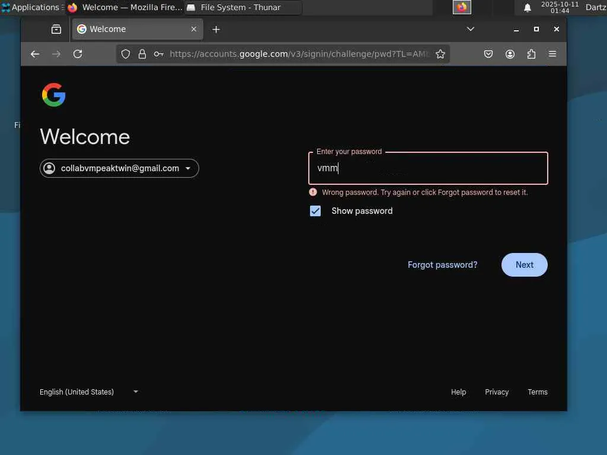Open the tracking protection shield icon
The width and height of the screenshot is (607, 455).
pyautogui.click(x=126, y=54)
